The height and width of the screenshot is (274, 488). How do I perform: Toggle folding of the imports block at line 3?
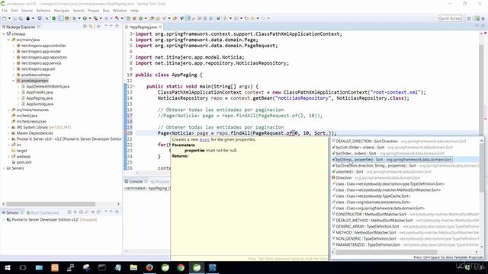point(134,33)
